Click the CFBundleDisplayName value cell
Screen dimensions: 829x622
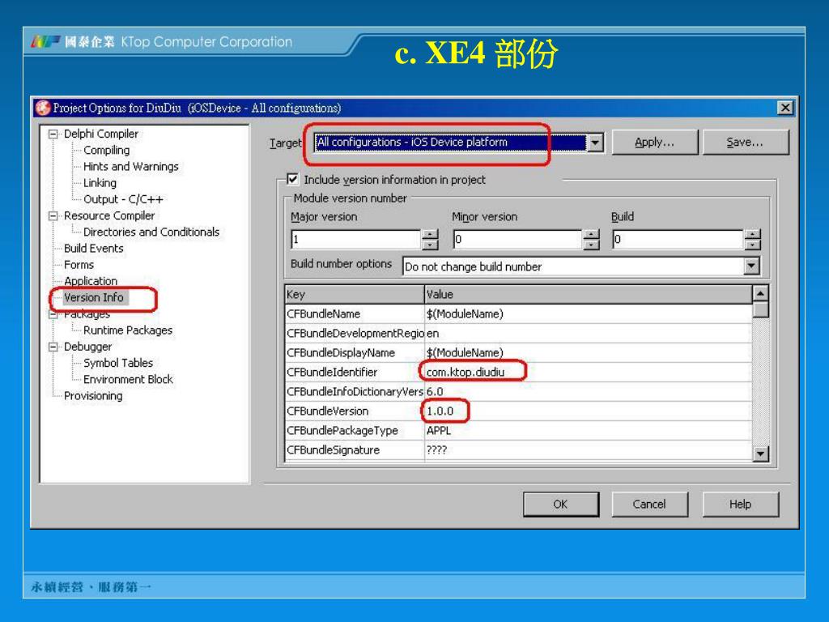[x=588, y=353]
